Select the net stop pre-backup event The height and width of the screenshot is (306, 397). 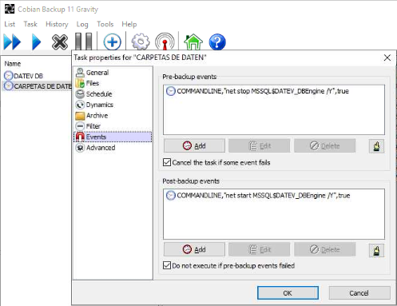point(257,91)
